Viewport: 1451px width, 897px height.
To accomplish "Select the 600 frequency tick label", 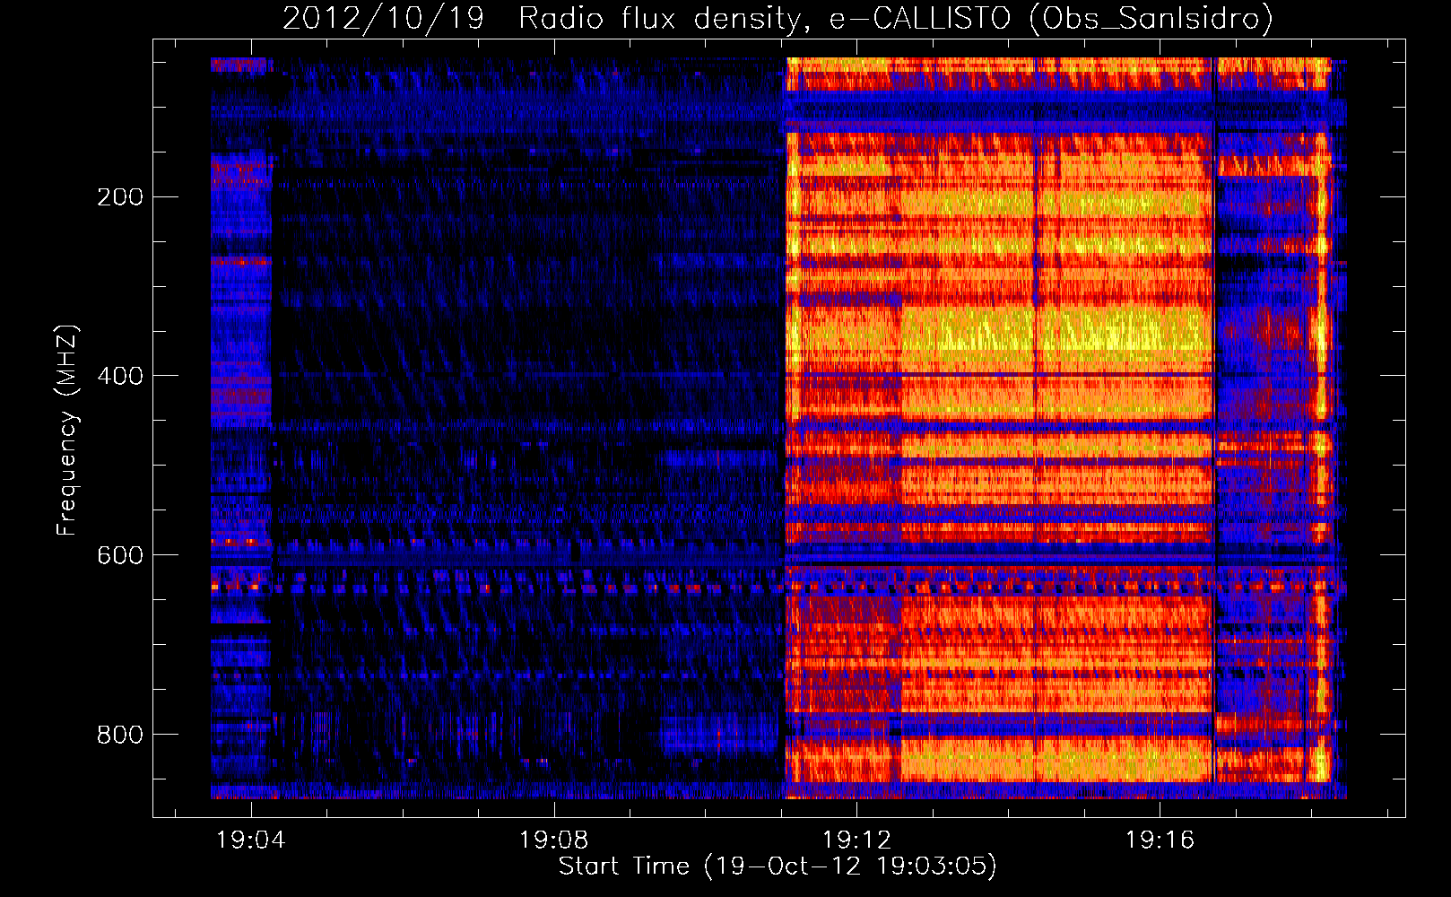I will tap(120, 555).
